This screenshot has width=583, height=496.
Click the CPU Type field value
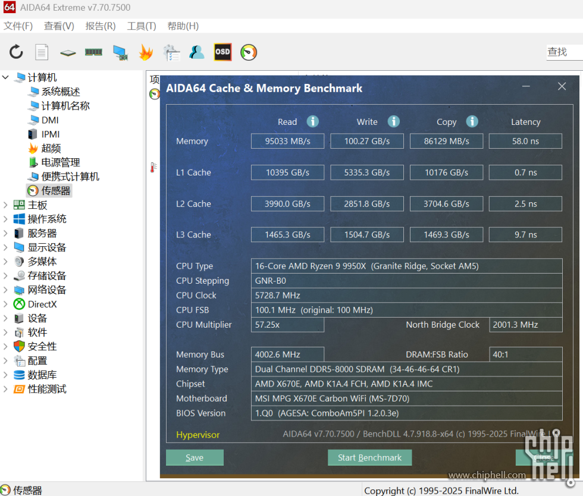pos(407,266)
